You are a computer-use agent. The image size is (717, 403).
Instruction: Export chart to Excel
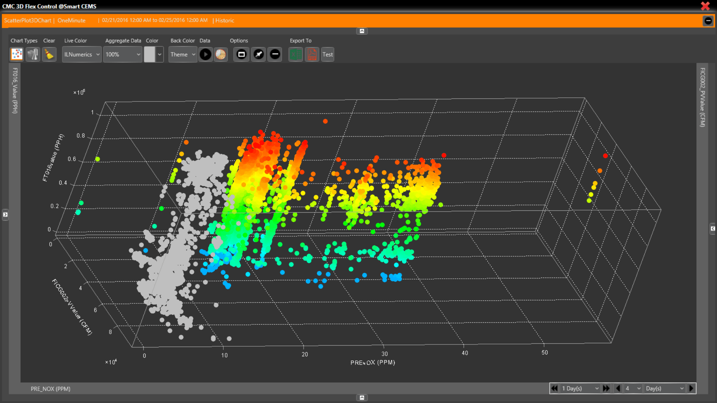pos(295,54)
